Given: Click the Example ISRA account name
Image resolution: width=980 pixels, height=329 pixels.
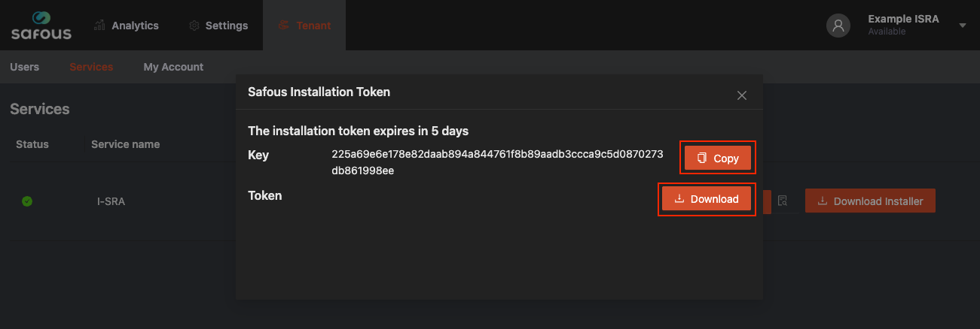Looking at the screenshot, I should point(903,20).
